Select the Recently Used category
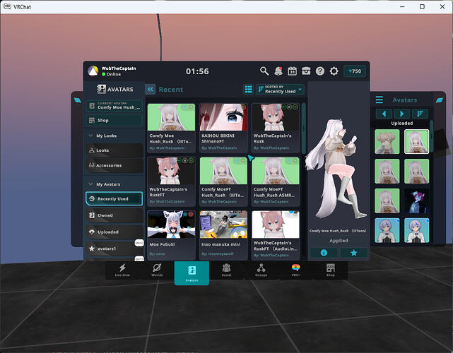The width and height of the screenshot is (453, 353). [114, 199]
